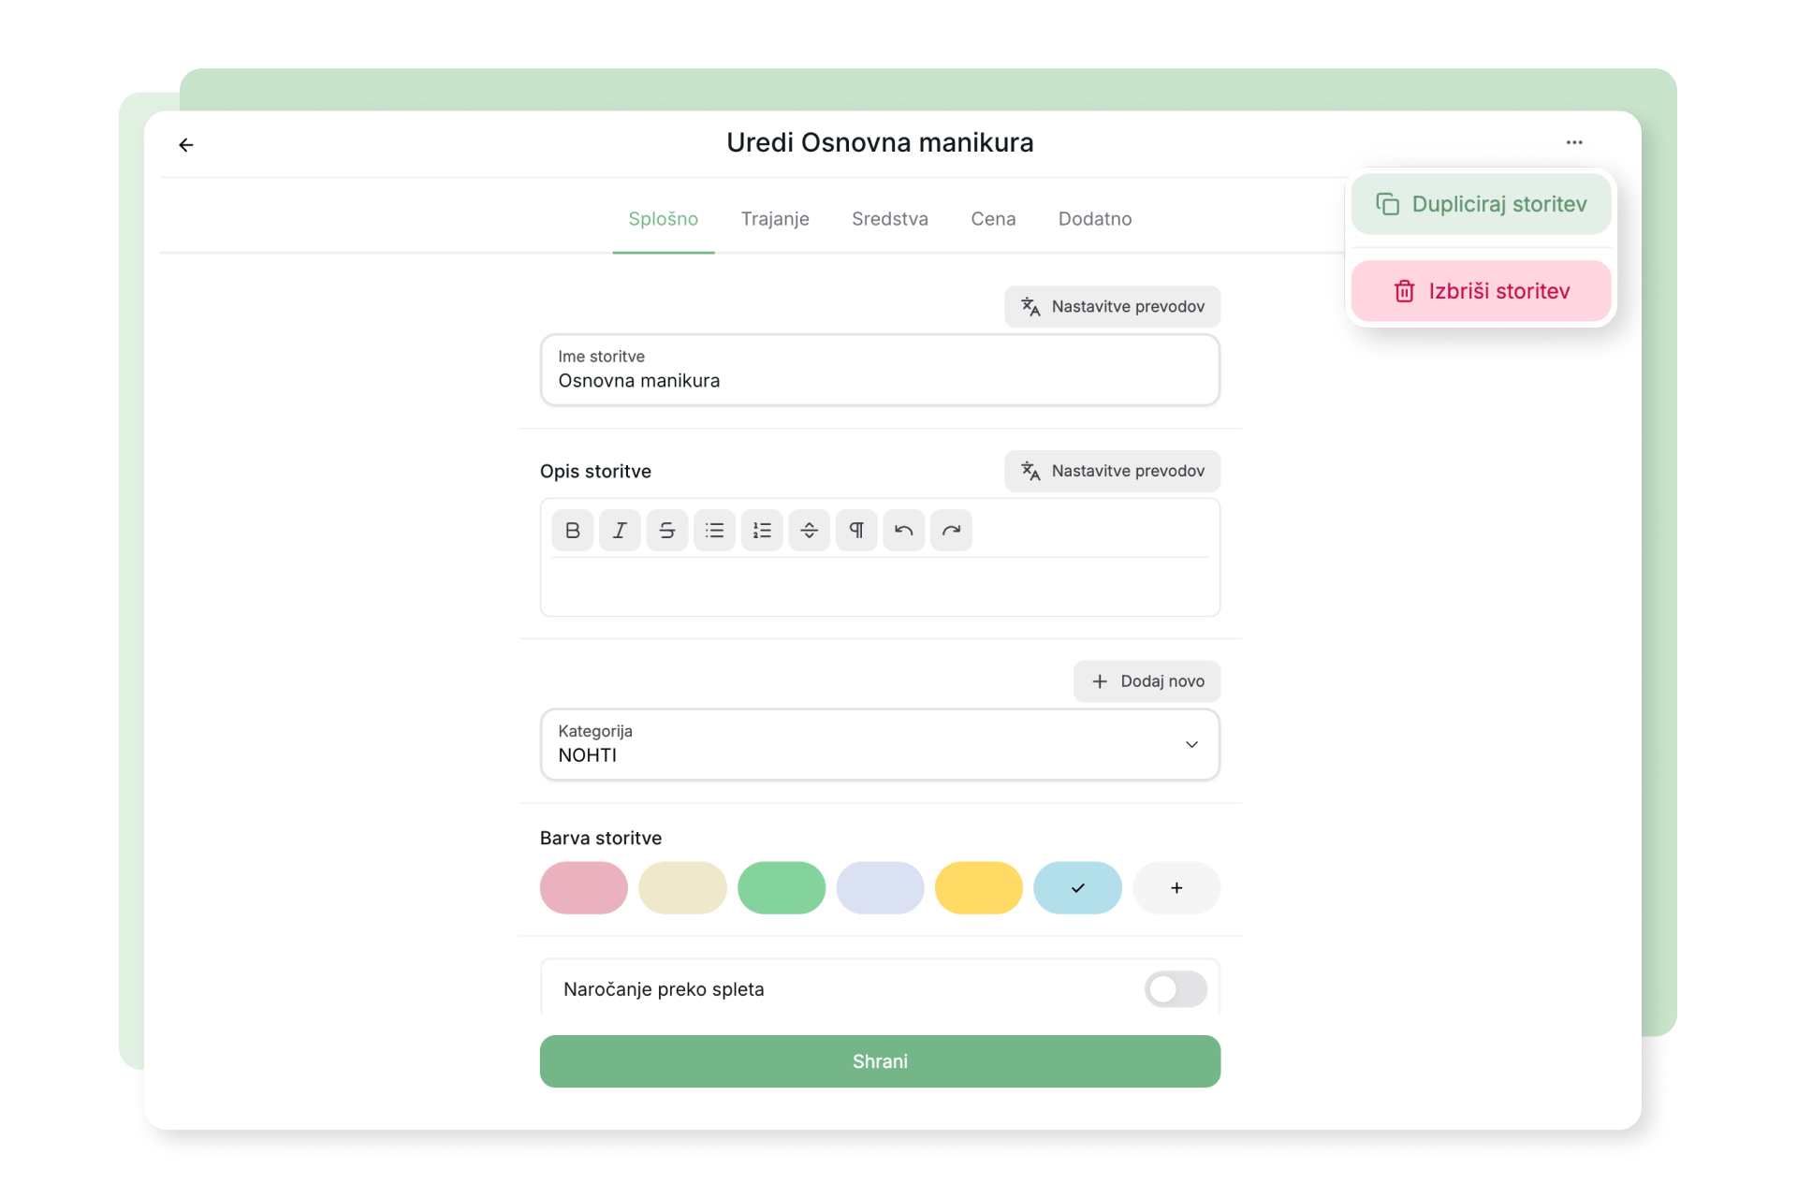1797x1198 pixels.
Task: Redo the last edit
Action: [x=951, y=531]
